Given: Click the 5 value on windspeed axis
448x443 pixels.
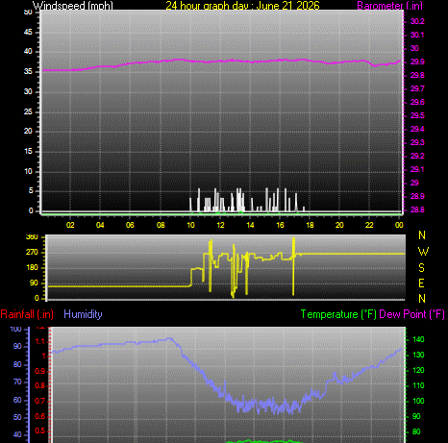Looking at the screenshot, I should click(31, 190).
